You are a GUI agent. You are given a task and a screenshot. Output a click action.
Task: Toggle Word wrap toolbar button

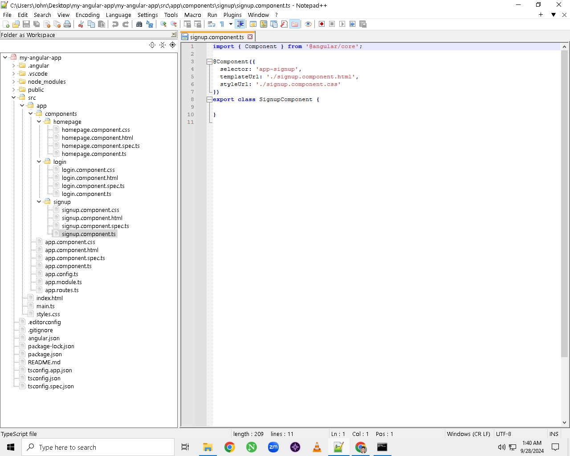click(x=212, y=24)
